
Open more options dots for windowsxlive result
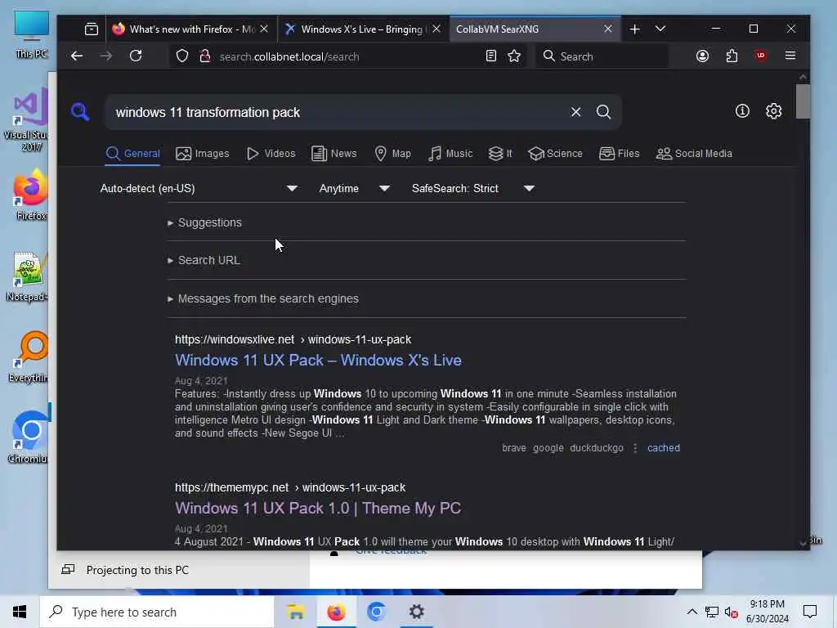click(x=635, y=448)
